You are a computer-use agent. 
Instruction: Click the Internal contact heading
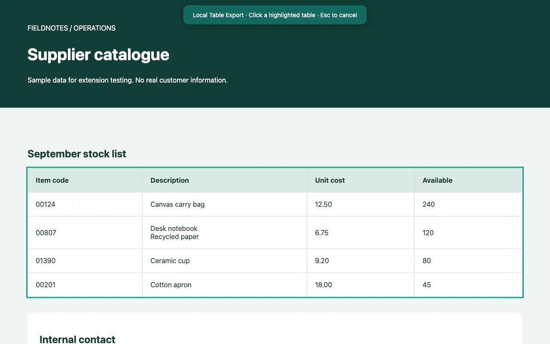[x=77, y=339]
